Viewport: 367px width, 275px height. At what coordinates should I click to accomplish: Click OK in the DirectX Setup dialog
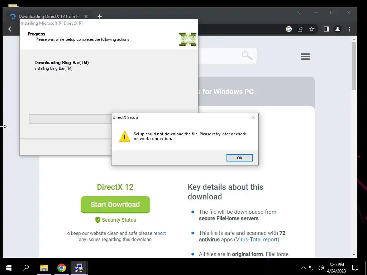pyautogui.click(x=239, y=158)
